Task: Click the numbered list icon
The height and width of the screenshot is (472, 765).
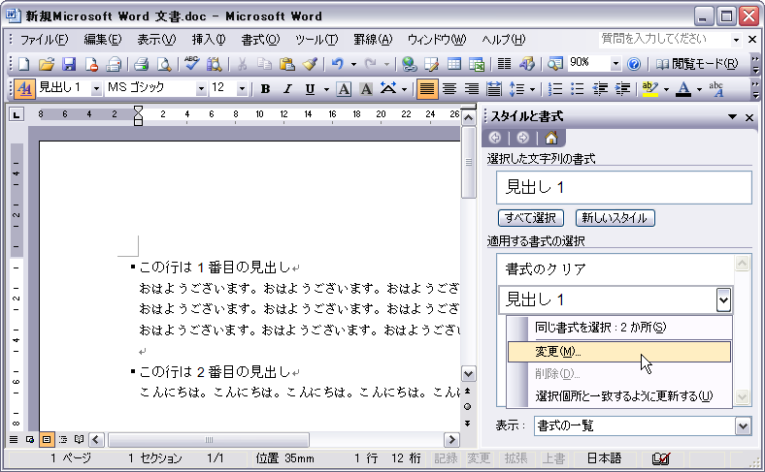Action: (557, 88)
